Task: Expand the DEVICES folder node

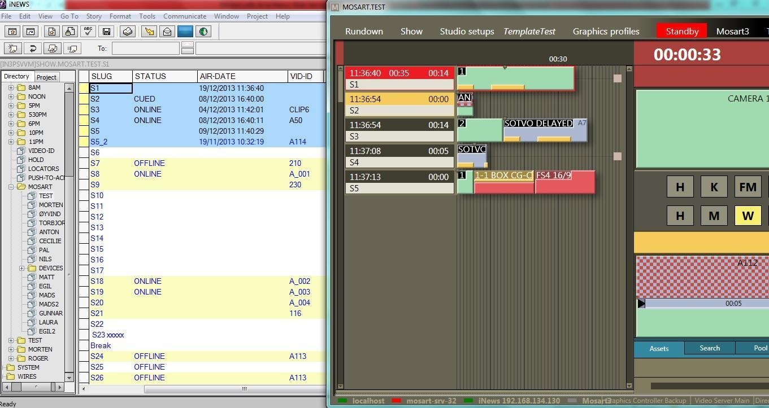Action: (22, 268)
